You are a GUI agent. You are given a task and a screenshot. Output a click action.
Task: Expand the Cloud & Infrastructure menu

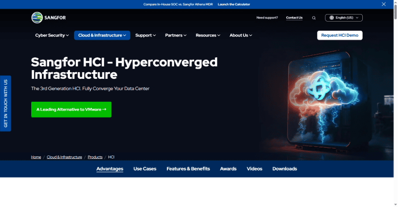pyautogui.click(x=102, y=35)
